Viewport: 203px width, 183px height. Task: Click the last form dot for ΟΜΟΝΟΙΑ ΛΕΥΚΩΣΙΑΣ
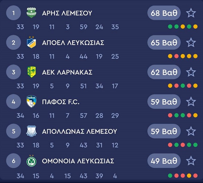[x=196, y=175]
